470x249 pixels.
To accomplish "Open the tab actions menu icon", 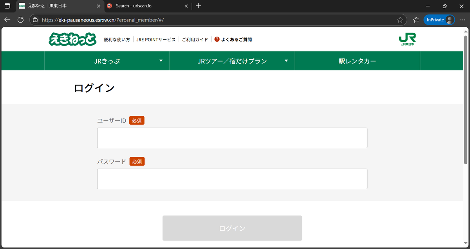I will coord(7,6).
